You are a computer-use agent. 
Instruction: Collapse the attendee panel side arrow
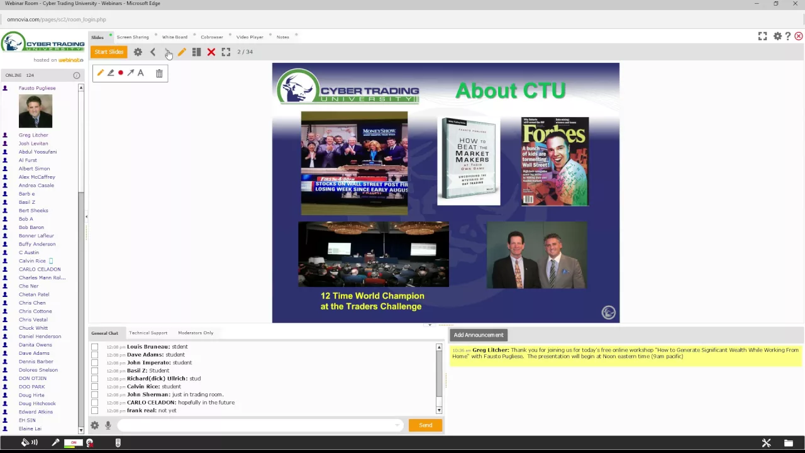click(x=86, y=217)
